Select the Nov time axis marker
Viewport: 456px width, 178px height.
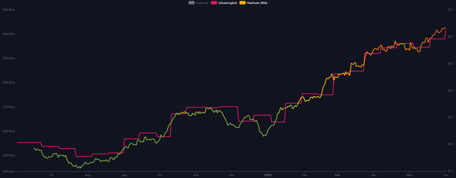pyautogui.click(x=196, y=175)
